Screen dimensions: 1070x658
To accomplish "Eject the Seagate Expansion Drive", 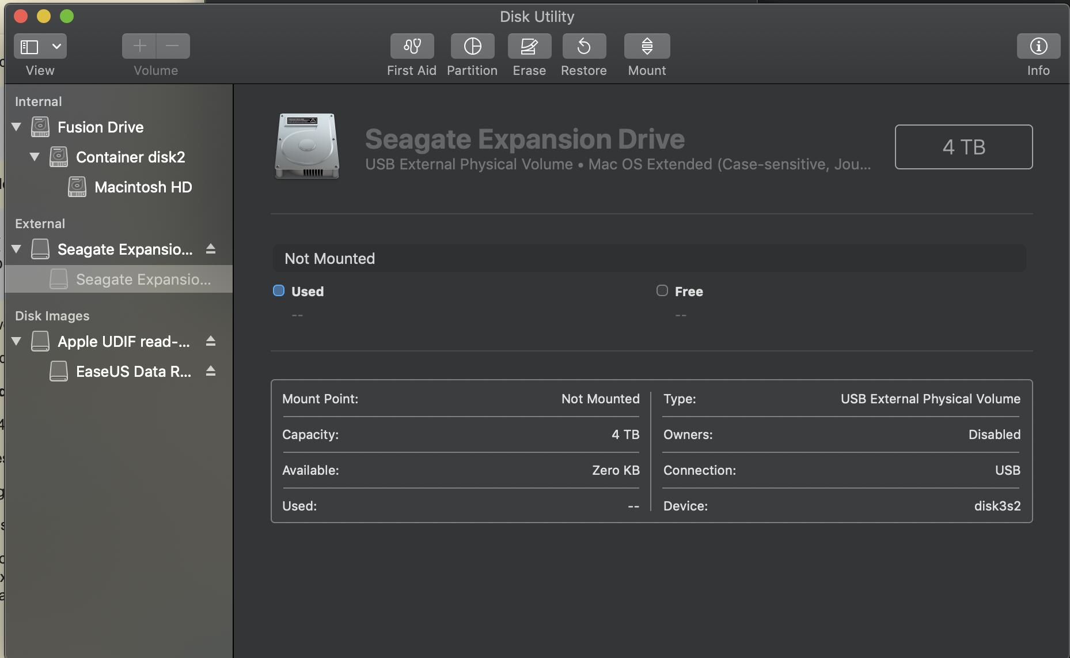I will (x=211, y=249).
